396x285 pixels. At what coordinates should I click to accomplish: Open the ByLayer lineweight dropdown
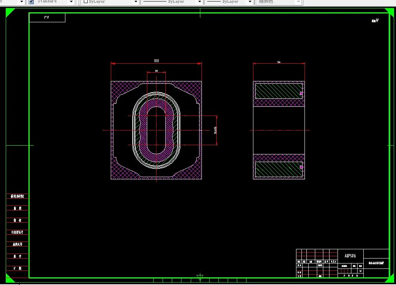click(250, 2)
